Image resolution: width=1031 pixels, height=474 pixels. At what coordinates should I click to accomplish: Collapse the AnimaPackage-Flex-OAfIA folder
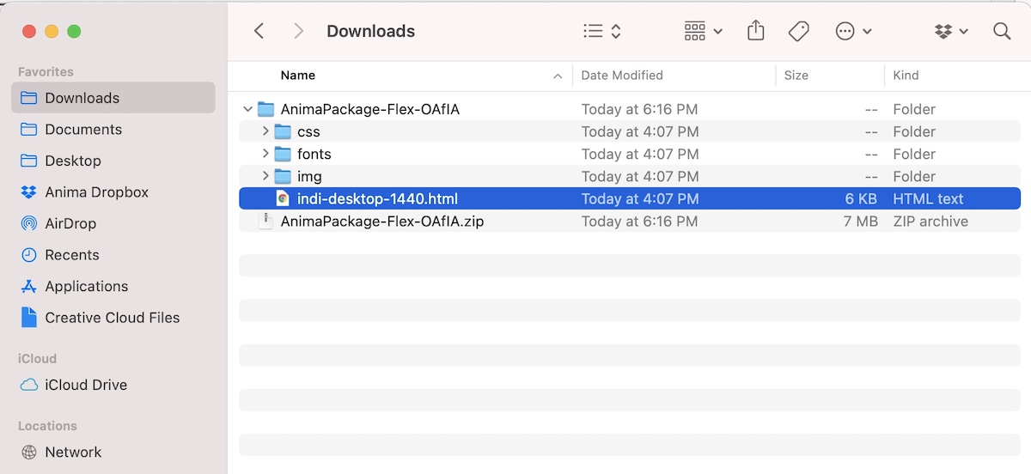click(248, 109)
